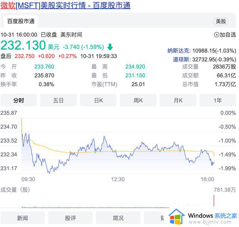Click the after-hours timestamp 10-31 19:59:33
The image size is (239, 227).
[99, 56]
